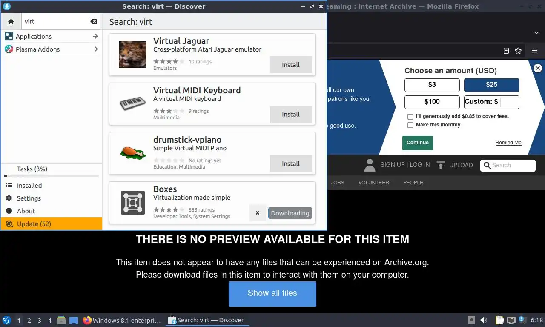The height and width of the screenshot is (327, 545).
Task: Check 'Make this monthly' box
Action: (x=410, y=125)
